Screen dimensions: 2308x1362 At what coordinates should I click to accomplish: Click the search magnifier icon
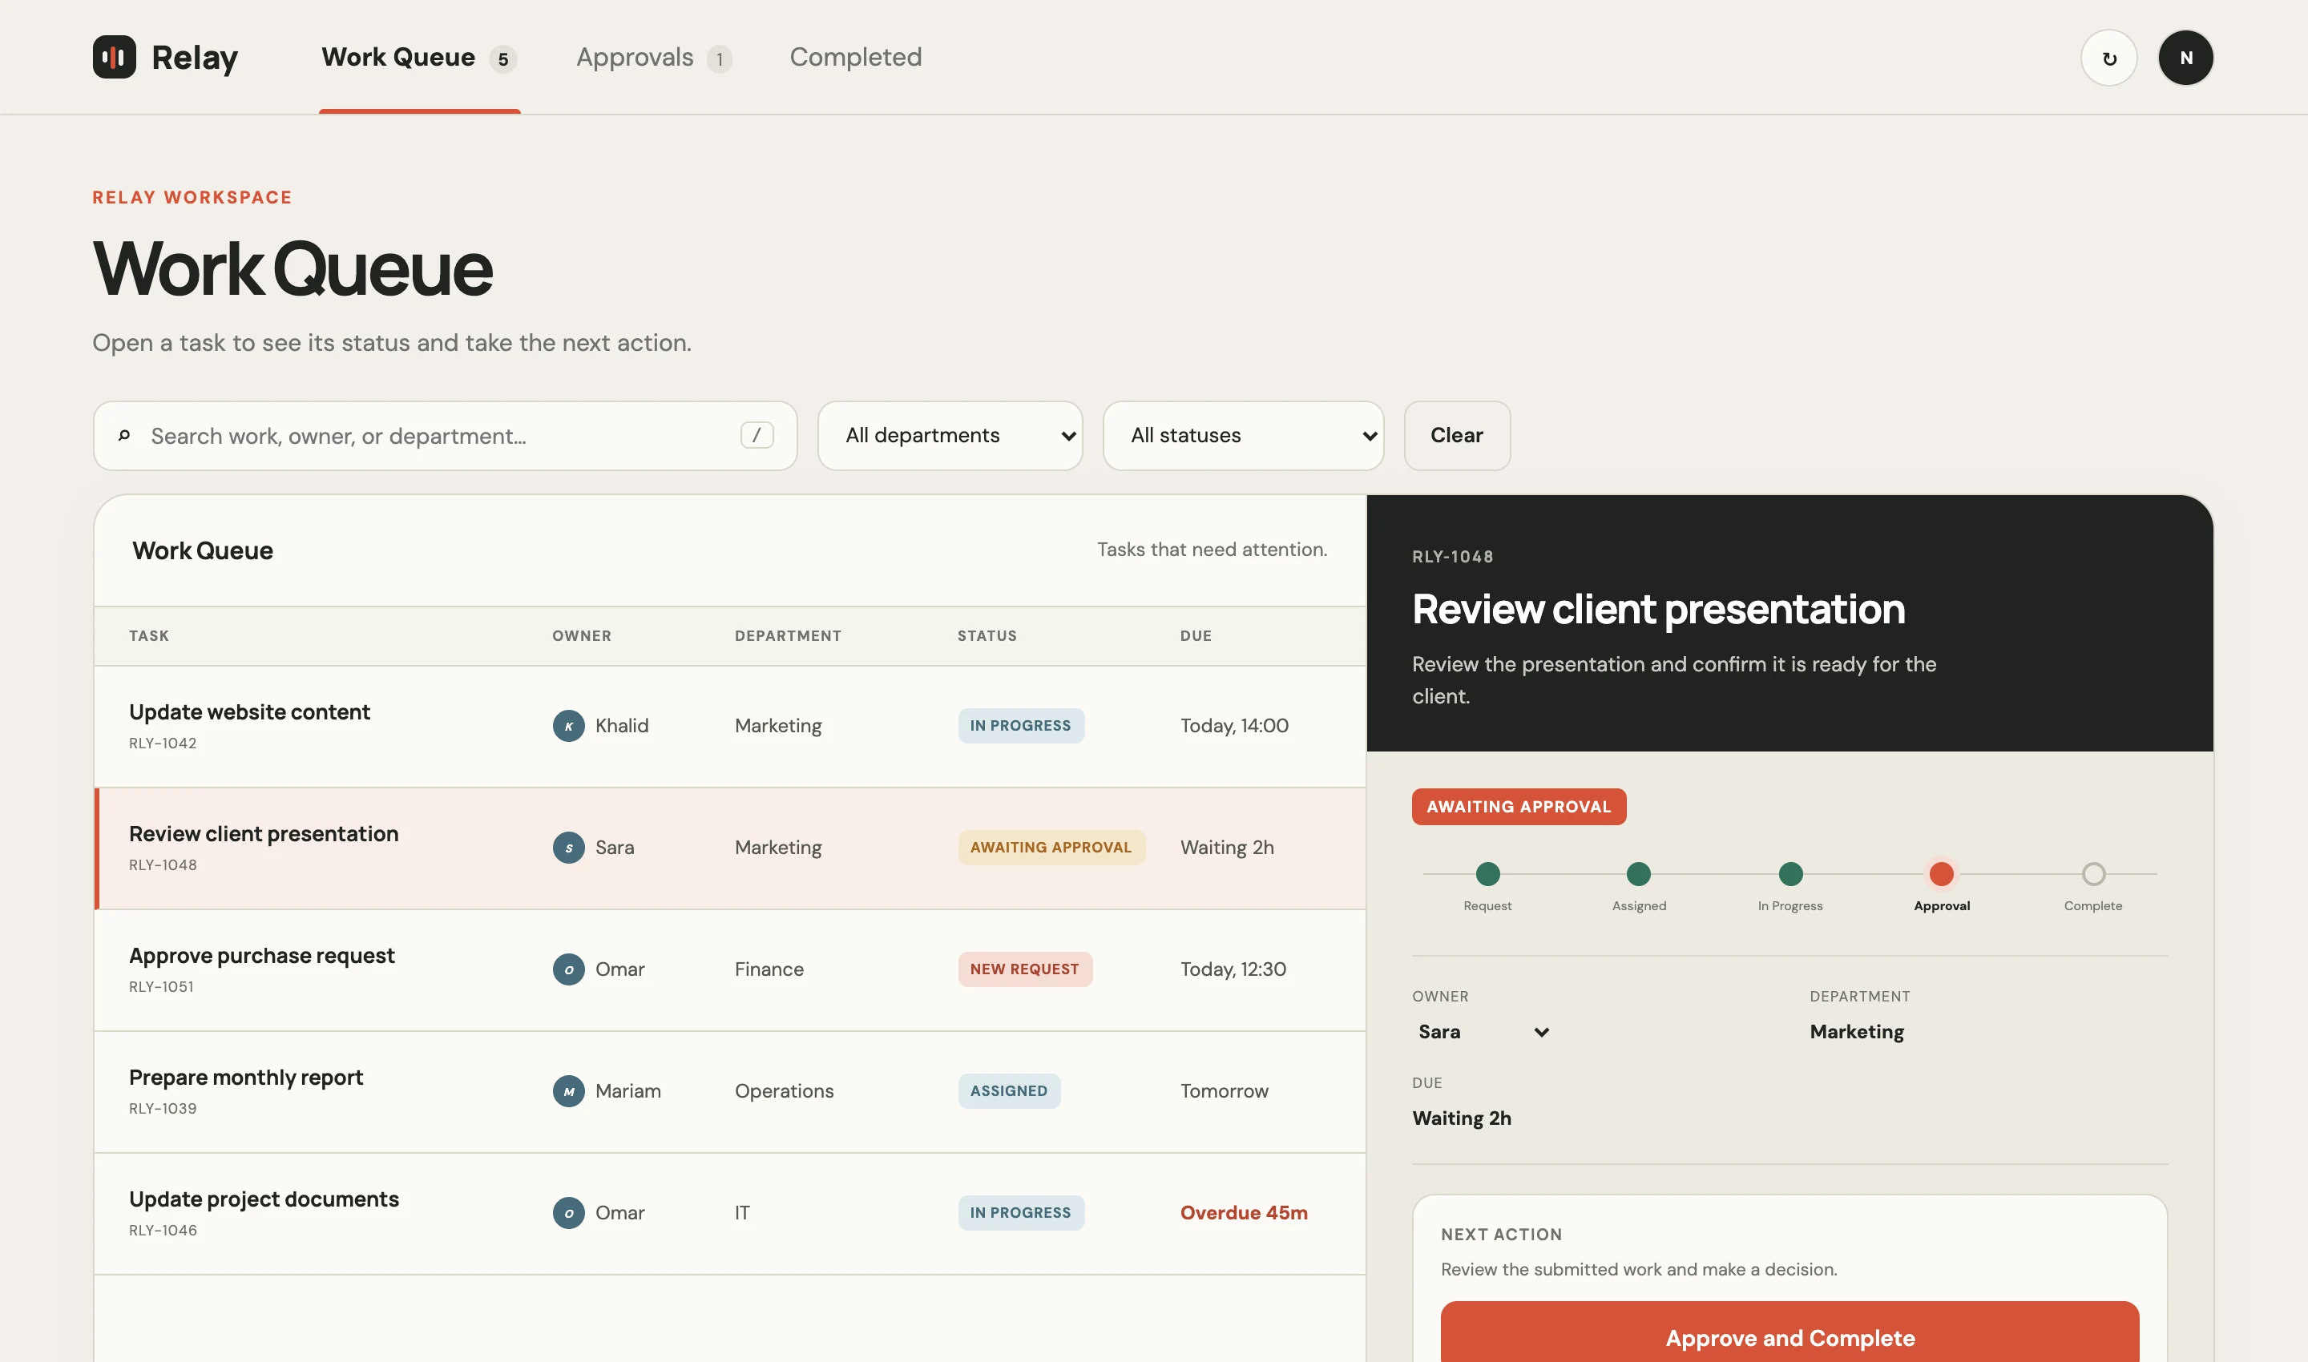[124, 436]
